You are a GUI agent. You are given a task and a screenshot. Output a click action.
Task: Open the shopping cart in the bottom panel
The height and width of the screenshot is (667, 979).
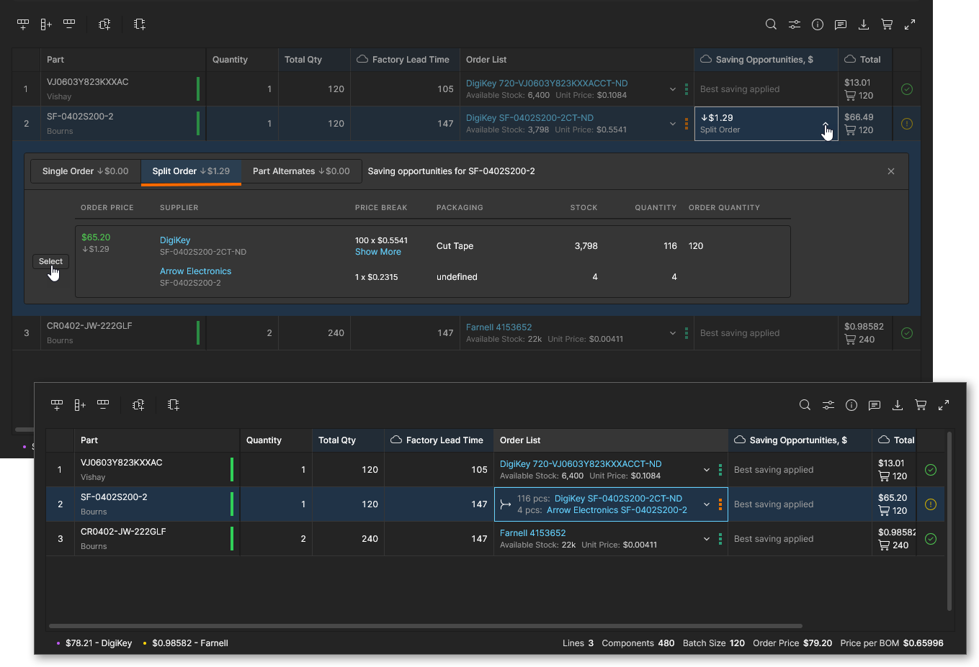pos(921,405)
